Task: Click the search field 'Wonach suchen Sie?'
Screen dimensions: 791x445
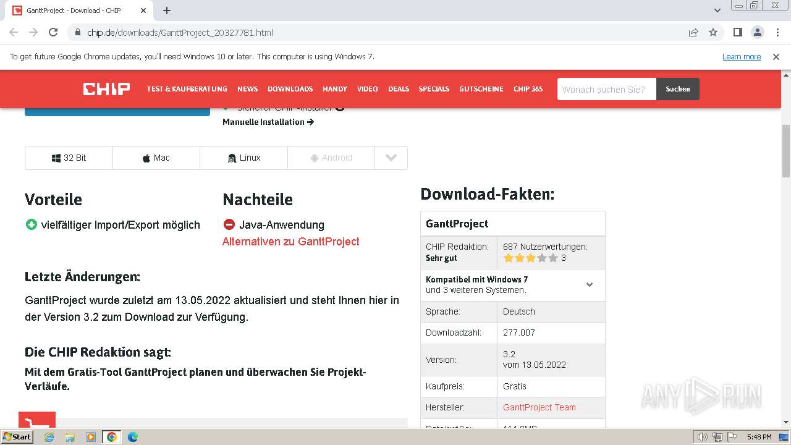Action: tap(606, 89)
